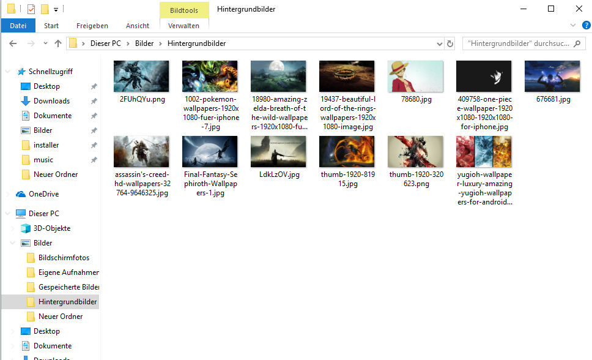Open the Eigene Aufnahmen folder
This screenshot has height=360, width=592.
point(68,272)
